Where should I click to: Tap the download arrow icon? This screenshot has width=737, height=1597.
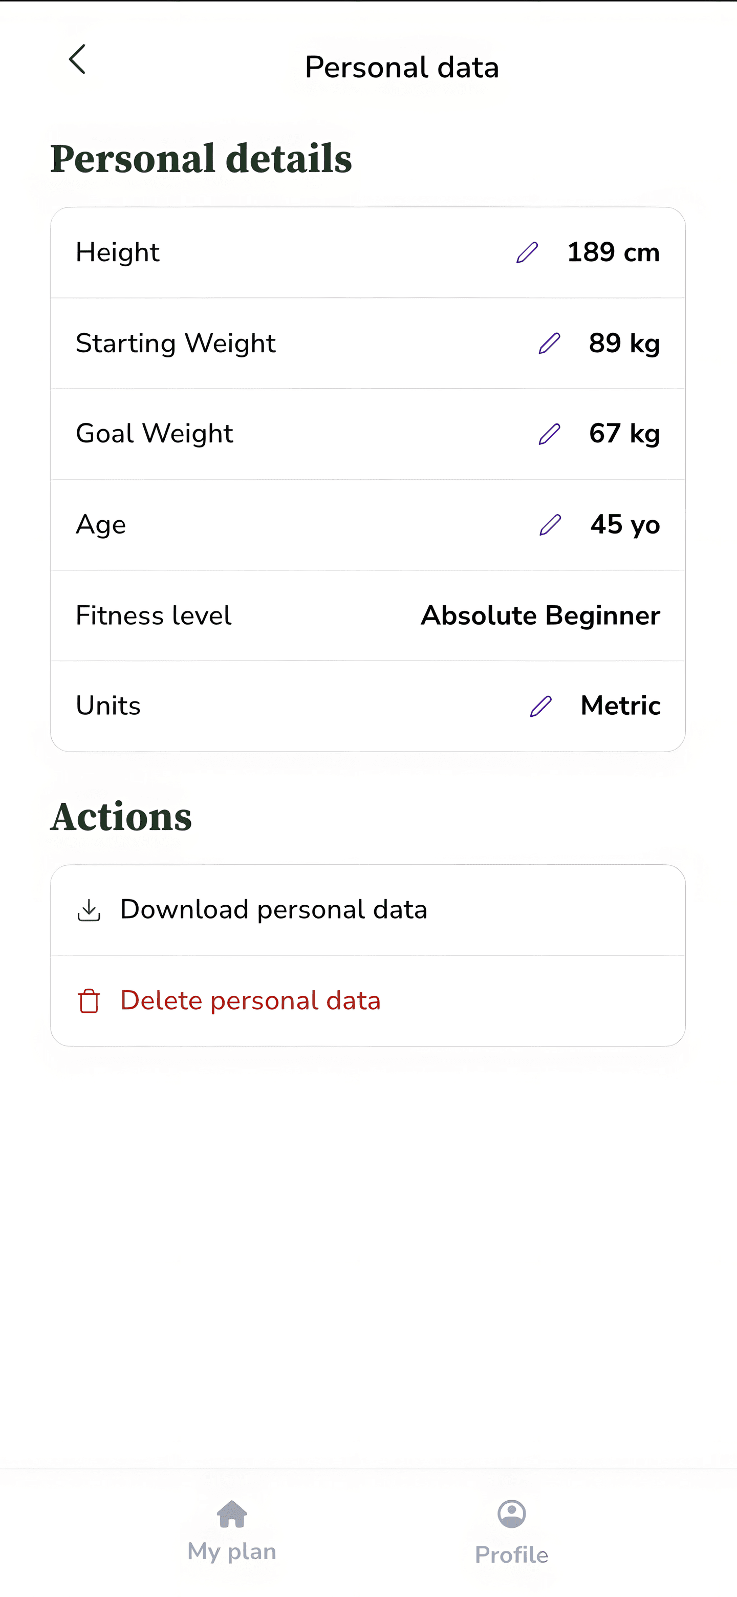[89, 910]
